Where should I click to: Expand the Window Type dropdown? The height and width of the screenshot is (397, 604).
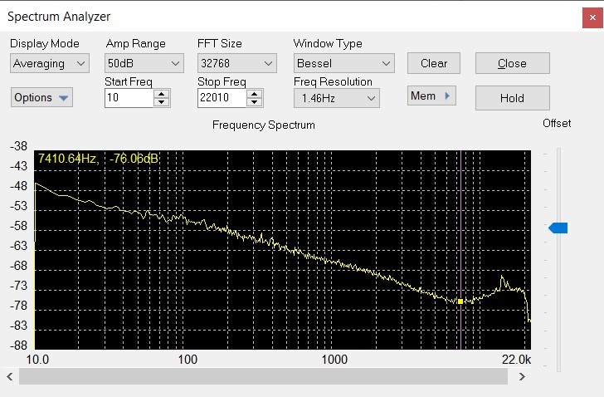(x=343, y=63)
